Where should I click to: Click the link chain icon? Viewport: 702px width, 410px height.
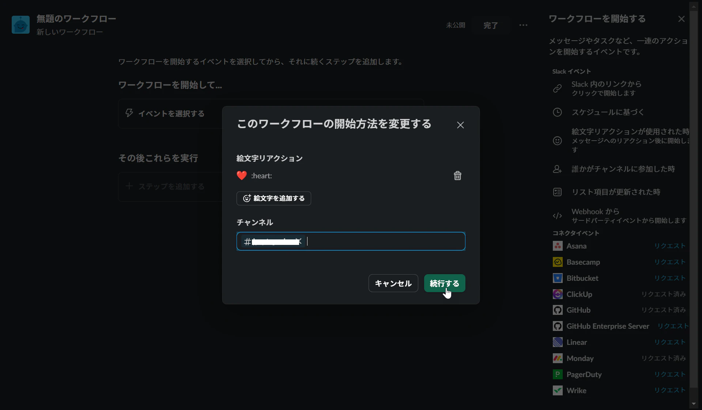[x=557, y=88]
